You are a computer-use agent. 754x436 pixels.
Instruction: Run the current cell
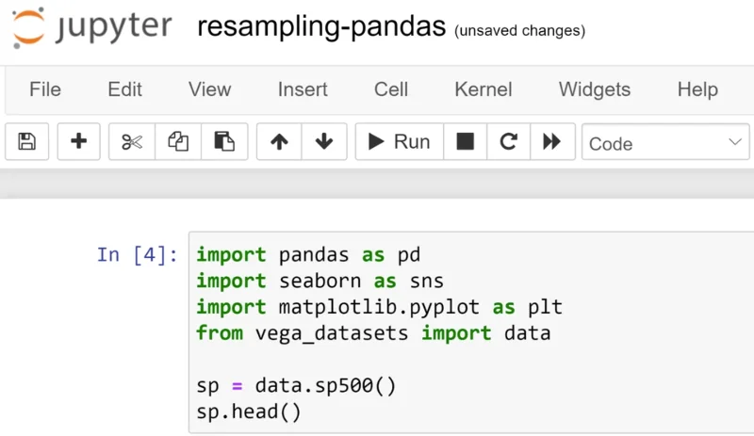[x=399, y=141]
